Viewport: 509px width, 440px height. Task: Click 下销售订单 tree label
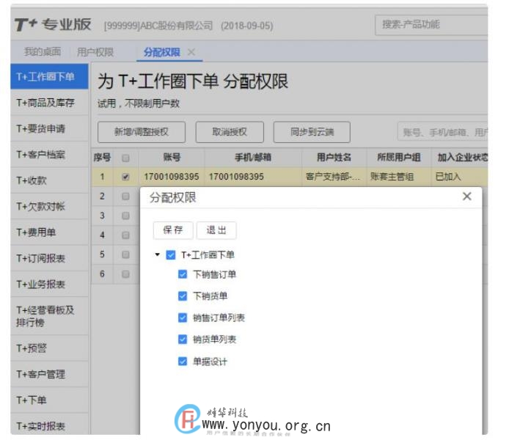(215, 274)
